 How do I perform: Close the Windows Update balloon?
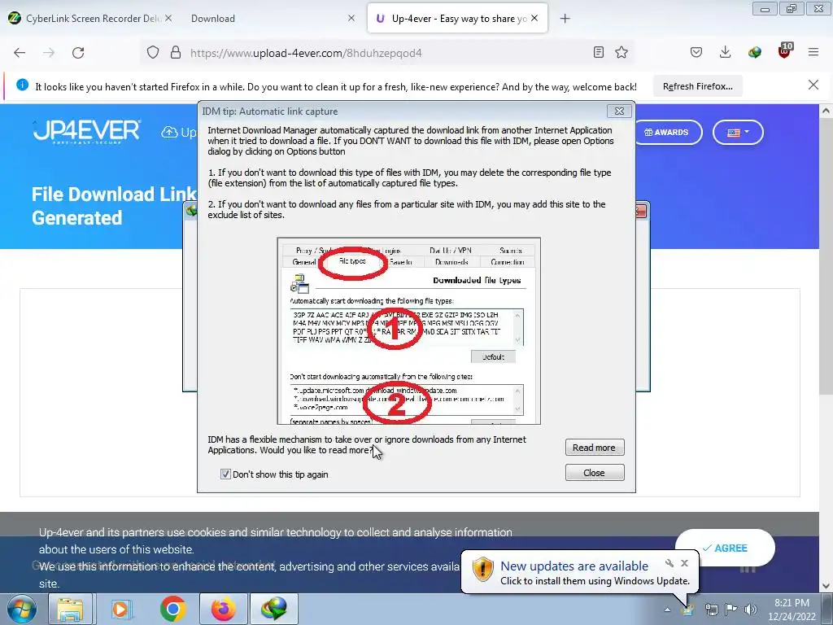pos(685,563)
